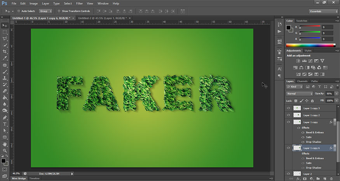Enable the Auto-Select checkbox

point(19,11)
